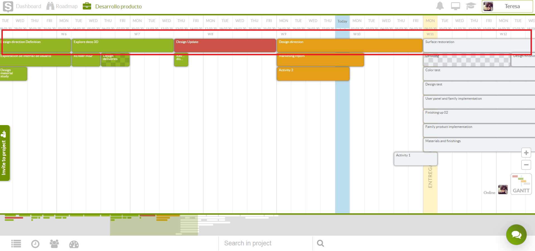
Task: Select the orange Design direction activity
Action: coord(349,45)
